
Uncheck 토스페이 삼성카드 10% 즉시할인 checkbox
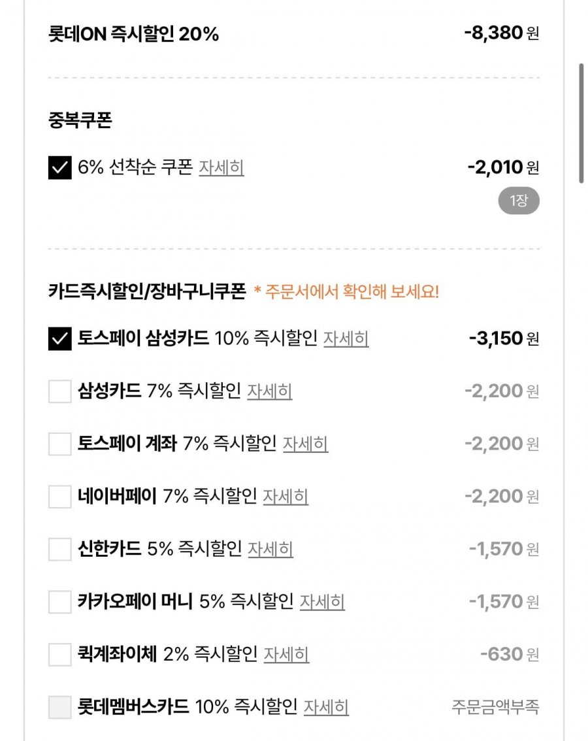coord(59,339)
